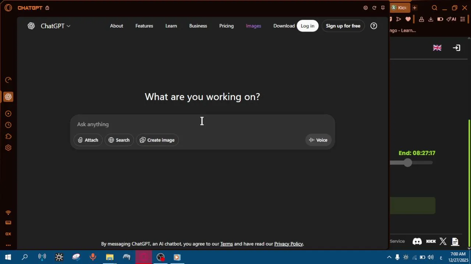This screenshot has width=471, height=264.
Task: Click the paper-plane send icon in toolbar
Action: (x=399, y=19)
